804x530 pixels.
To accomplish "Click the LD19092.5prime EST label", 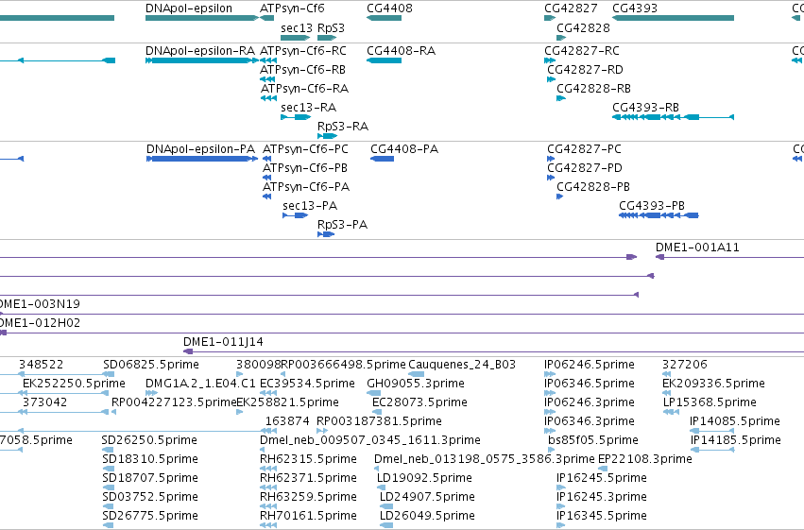I will [424, 479].
